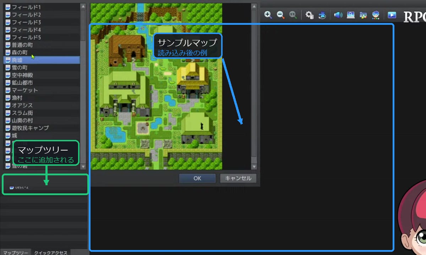Click the map preview scrollbar thumb

(x=254, y=83)
